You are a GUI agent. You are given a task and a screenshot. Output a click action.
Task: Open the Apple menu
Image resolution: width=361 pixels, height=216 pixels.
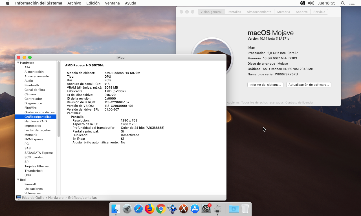pyautogui.click(x=8, y=3)
